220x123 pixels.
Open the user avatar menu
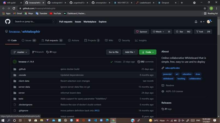pyautogui.click(x=209, y=21)
